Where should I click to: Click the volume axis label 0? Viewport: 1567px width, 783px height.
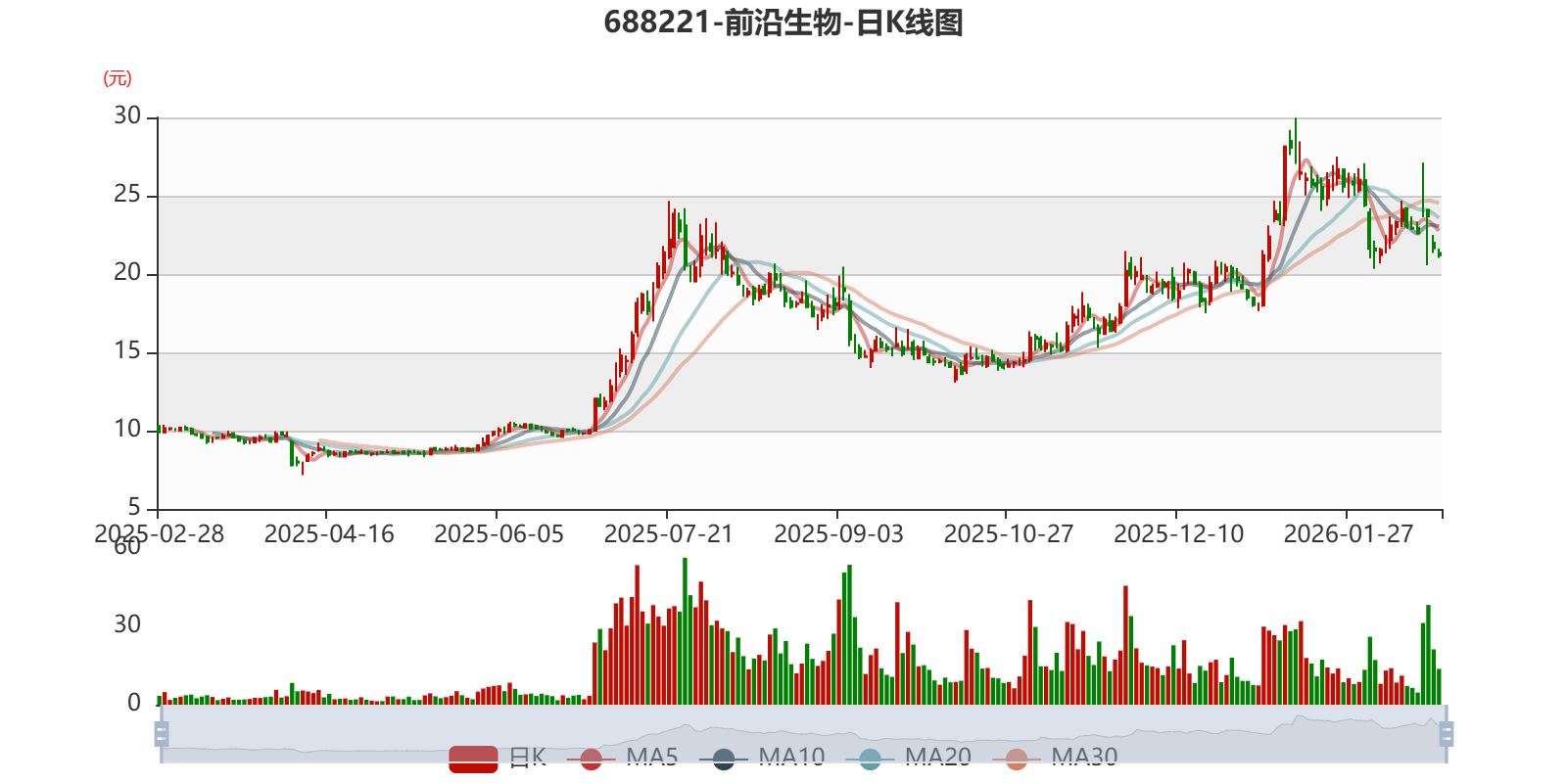(x=134, y=702)
